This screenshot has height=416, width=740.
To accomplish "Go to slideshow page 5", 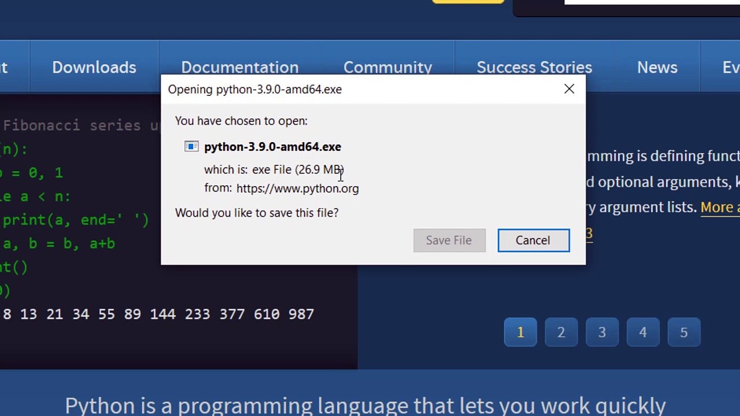I will (684, 332).
